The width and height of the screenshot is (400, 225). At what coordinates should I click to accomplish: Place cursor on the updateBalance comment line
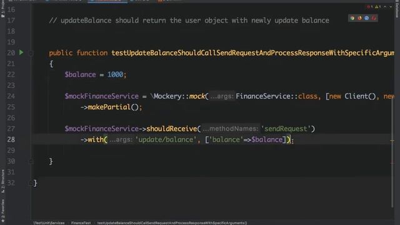189,21
